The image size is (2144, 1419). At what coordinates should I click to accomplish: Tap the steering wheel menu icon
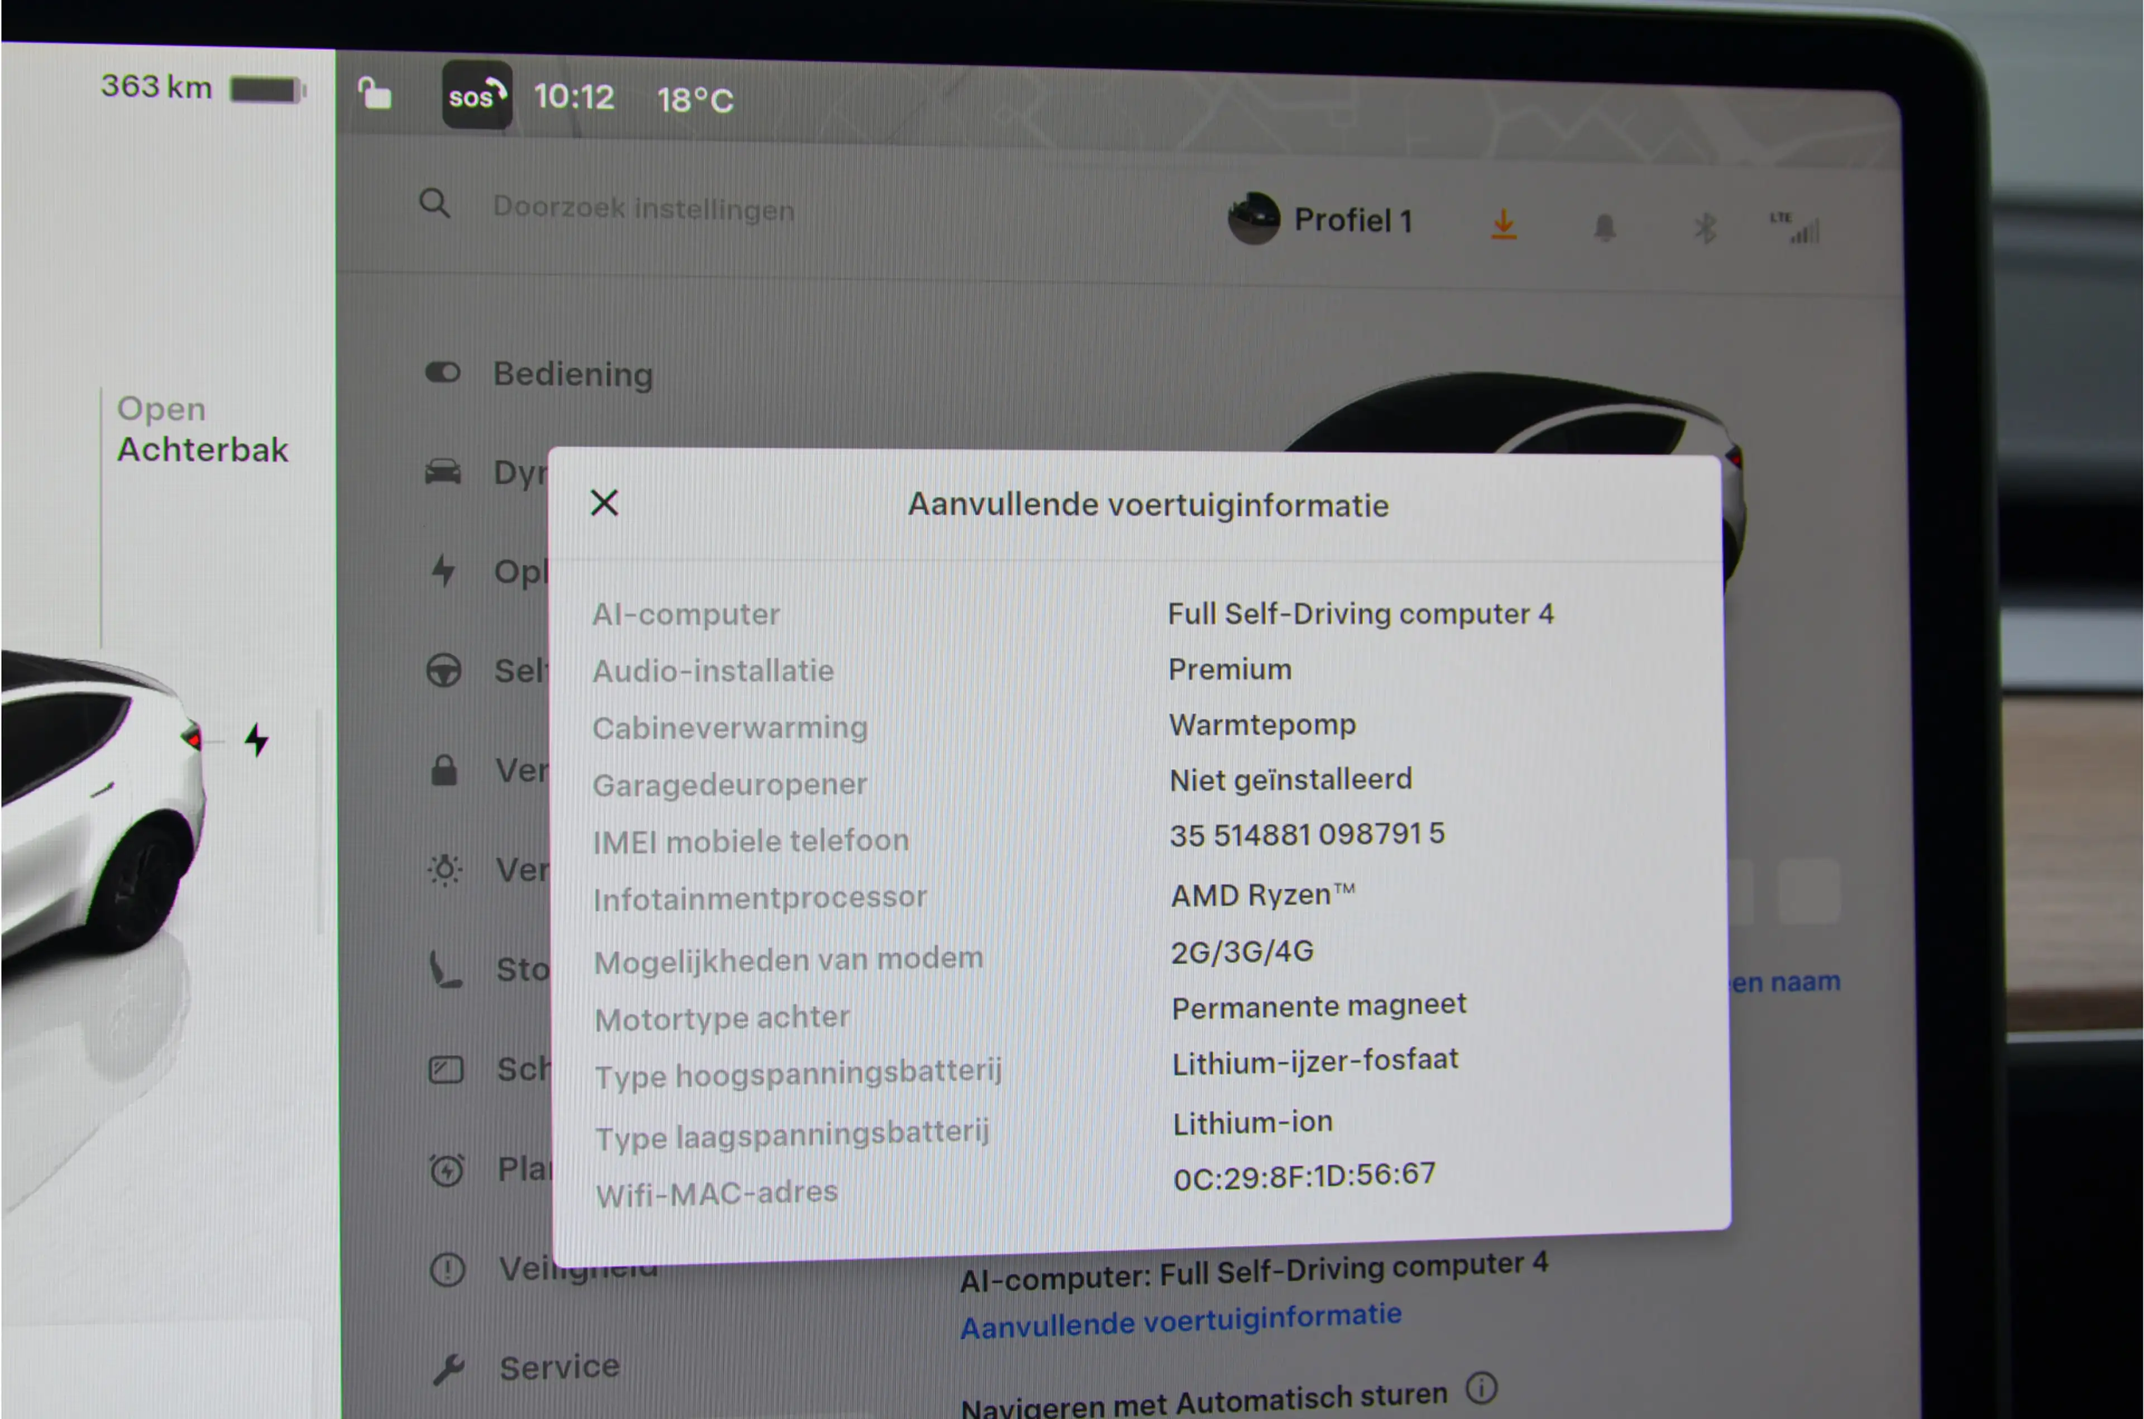click(x=443, y=670)
